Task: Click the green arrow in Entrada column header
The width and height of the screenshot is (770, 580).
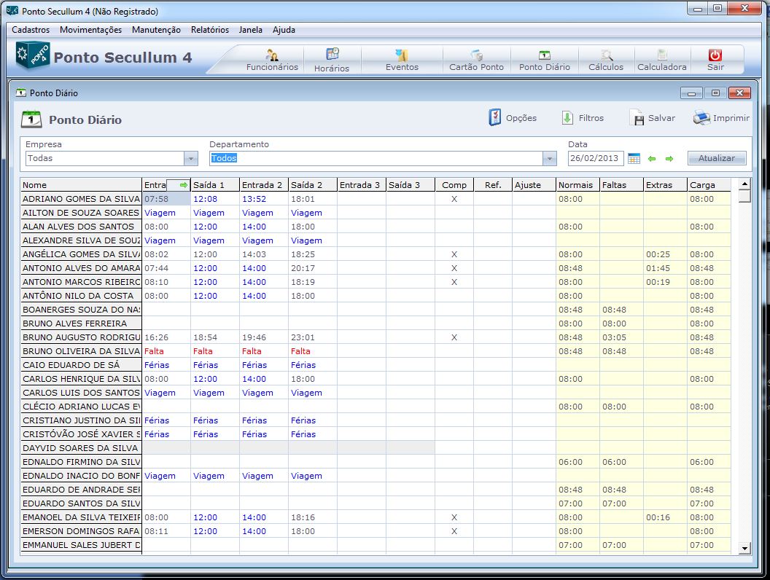Action: coord(184,185)
